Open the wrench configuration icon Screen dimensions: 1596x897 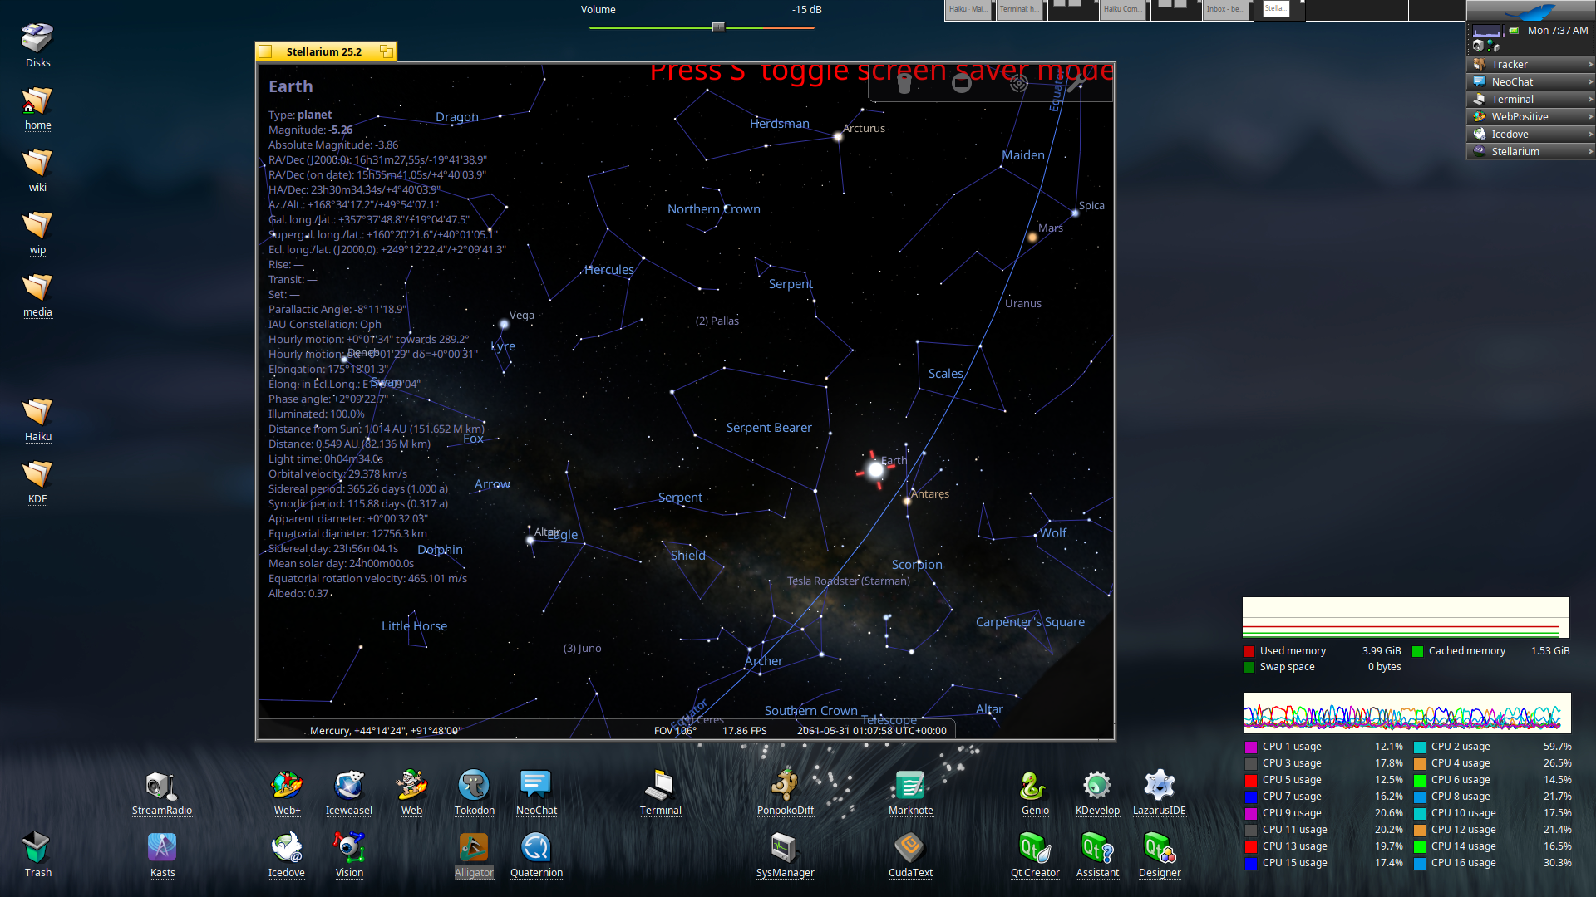point(1075,84)
